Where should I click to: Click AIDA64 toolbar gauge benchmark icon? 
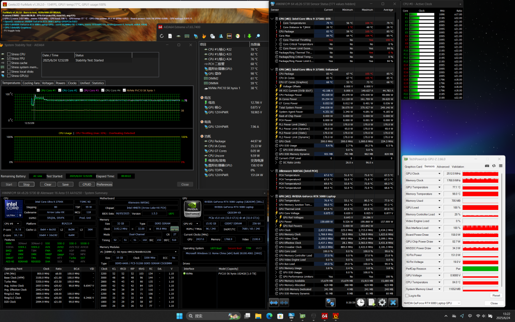coord(238,36)
